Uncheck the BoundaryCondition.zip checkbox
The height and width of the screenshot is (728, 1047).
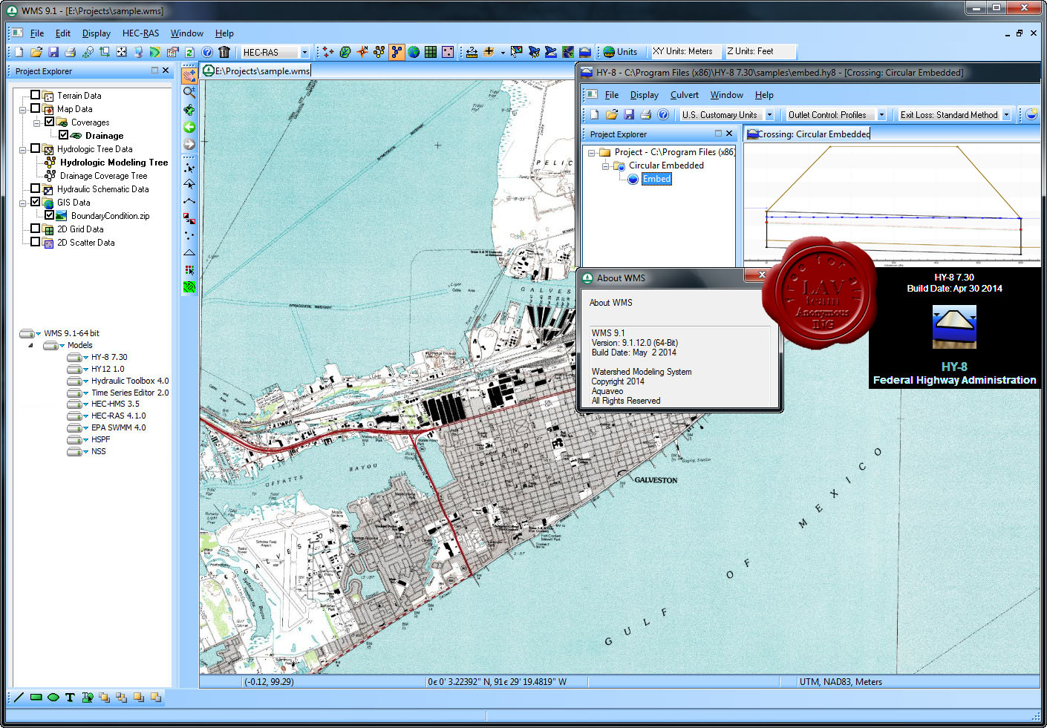click(x=49, y=215)
